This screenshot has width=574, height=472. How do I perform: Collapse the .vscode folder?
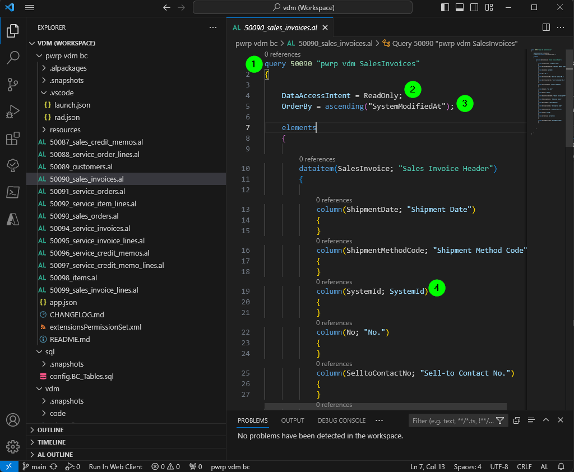click(x=126, y=92)
